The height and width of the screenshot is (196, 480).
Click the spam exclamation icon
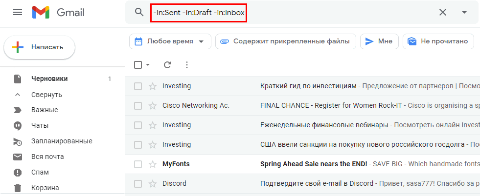click(18, 173)
